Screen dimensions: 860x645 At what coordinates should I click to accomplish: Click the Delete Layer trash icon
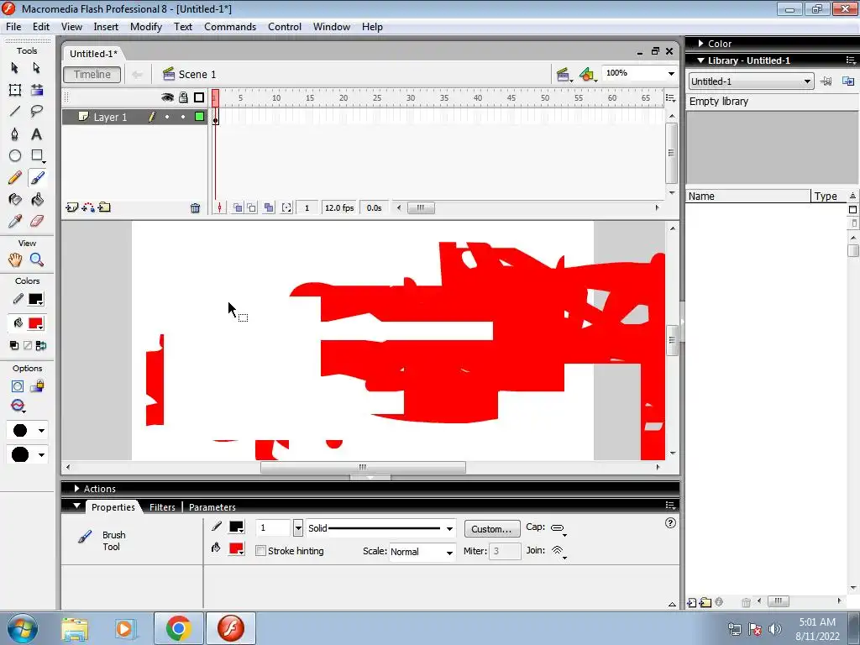195,208
